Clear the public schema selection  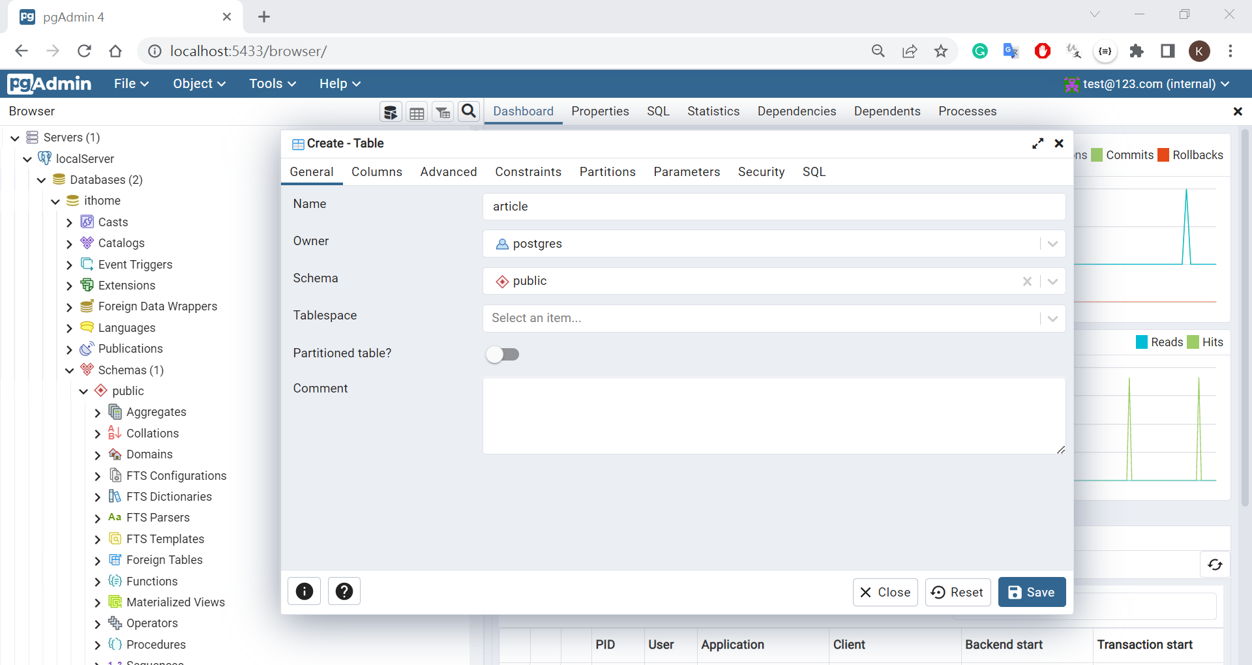pyautogui.click(x=1027, y=281)
